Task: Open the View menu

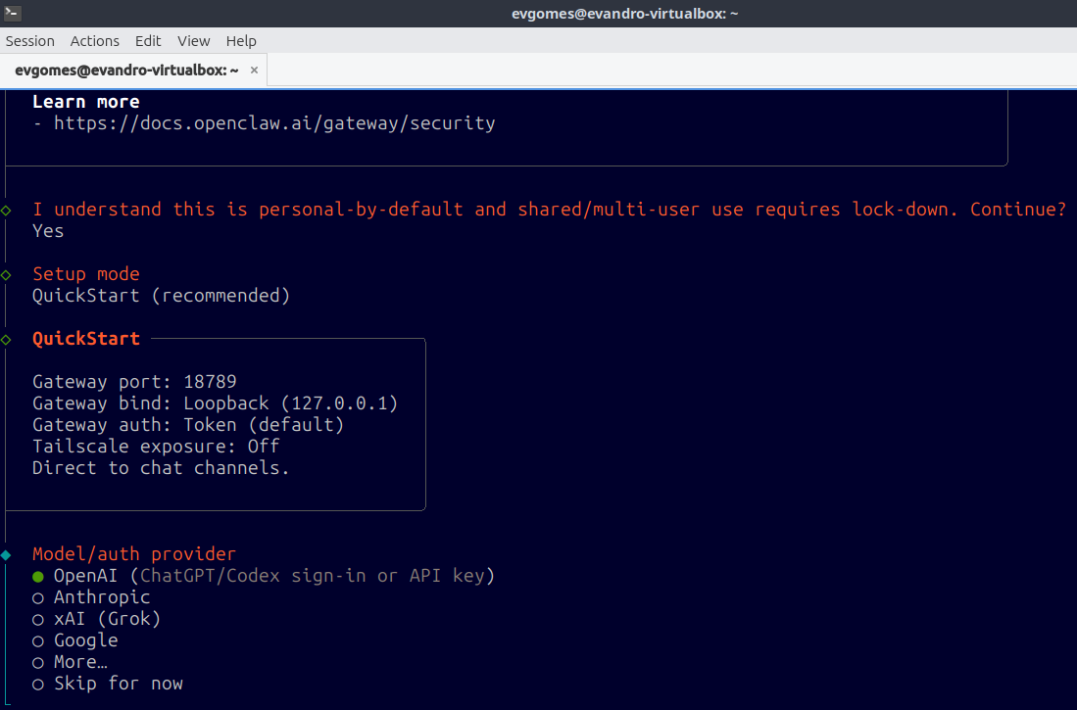Action: (x=194, y=41)
